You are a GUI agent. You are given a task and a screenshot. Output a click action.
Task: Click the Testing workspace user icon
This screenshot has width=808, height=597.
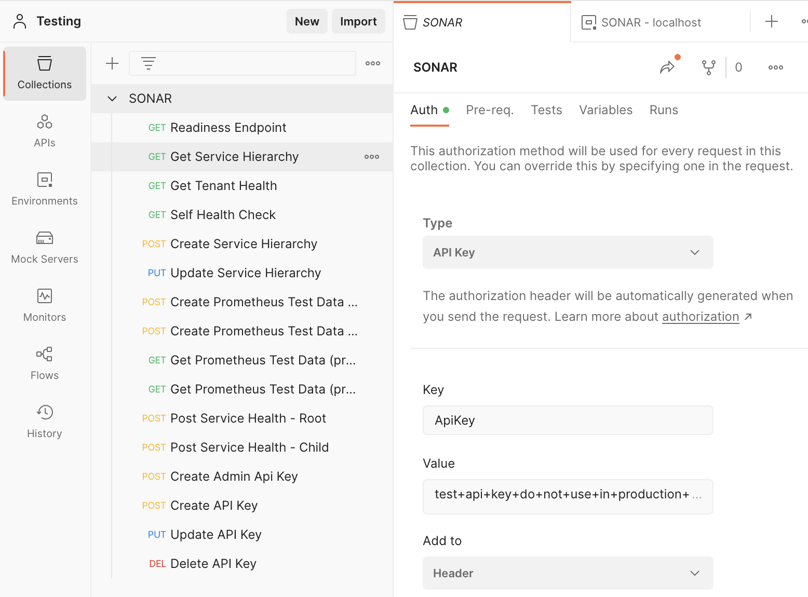coord(20,21)
